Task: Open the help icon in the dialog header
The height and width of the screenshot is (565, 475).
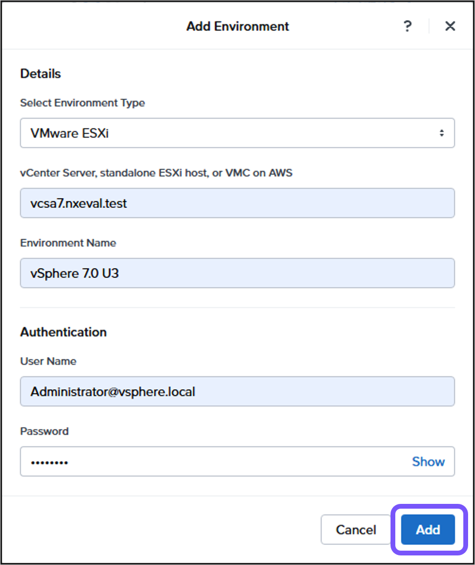Action: 408,26
